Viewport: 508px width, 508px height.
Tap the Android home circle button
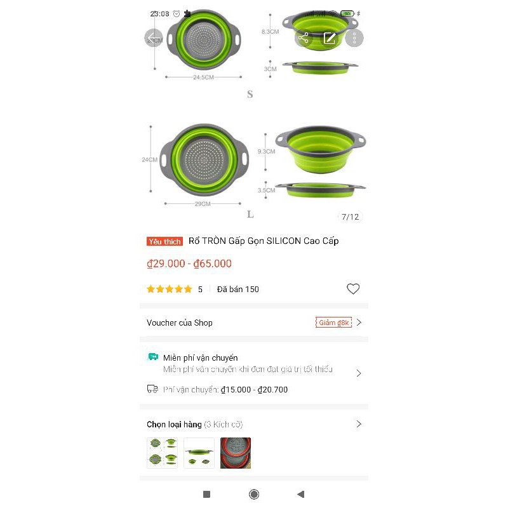[x=254, y=494]
